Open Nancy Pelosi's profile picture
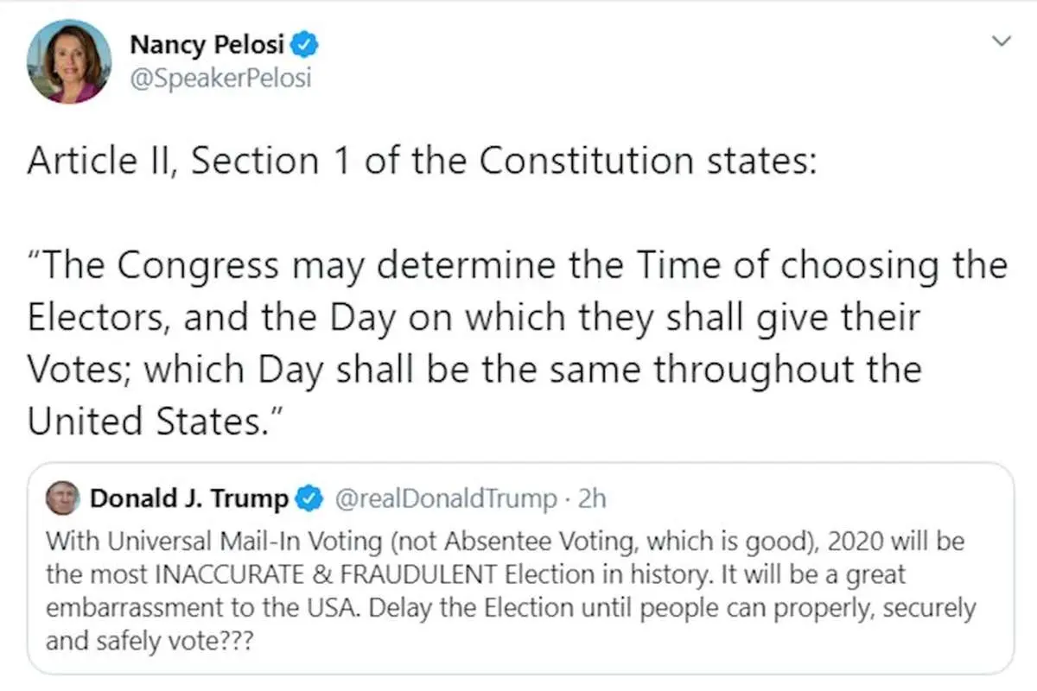Image resolution: width=1037 pixels, height=691 pixels. pyautogui.click(x=69, y=62)
